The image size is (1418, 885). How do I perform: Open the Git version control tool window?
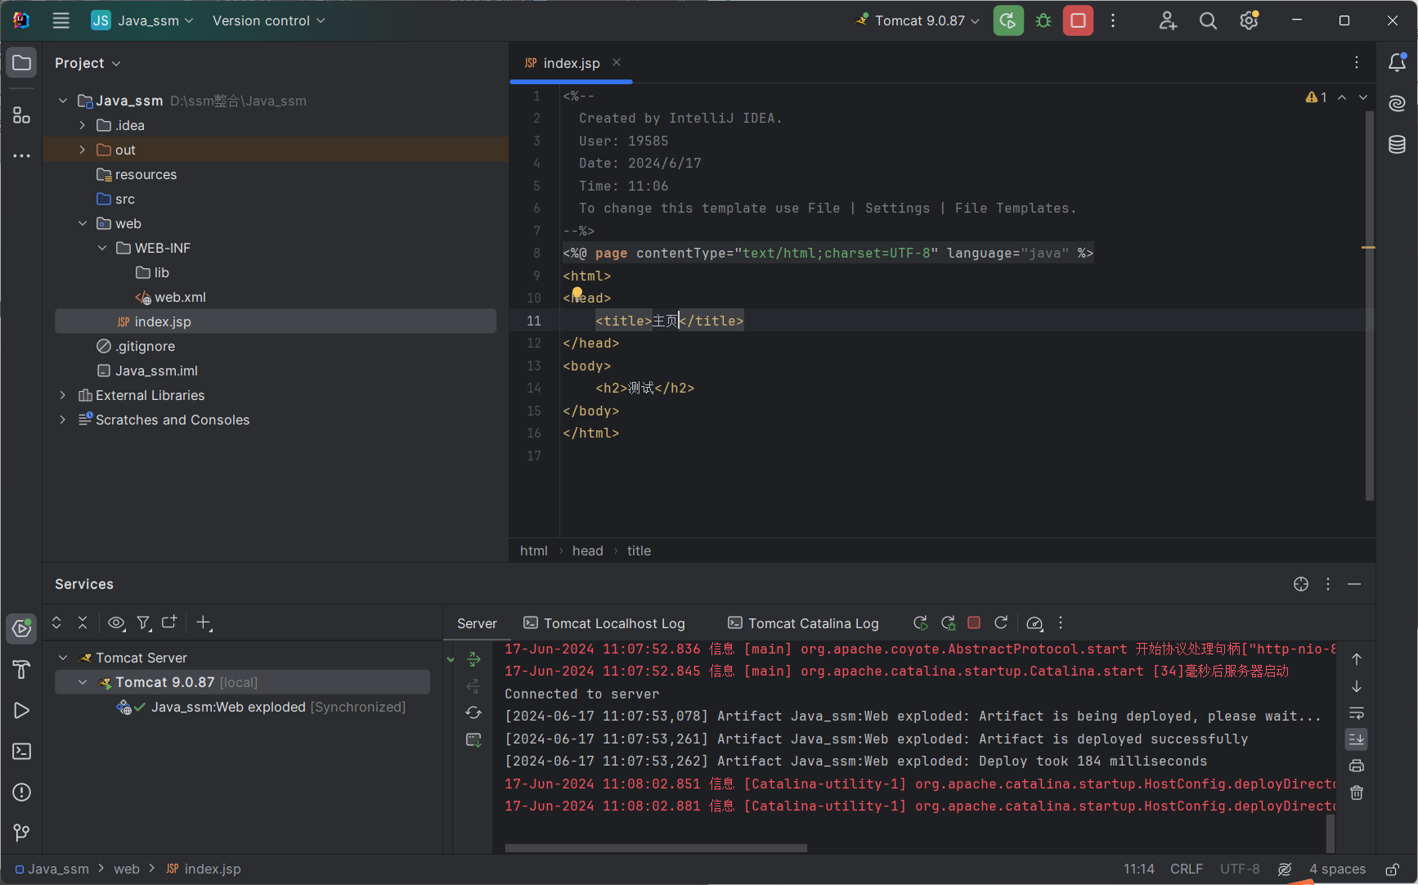coord(22,833)
